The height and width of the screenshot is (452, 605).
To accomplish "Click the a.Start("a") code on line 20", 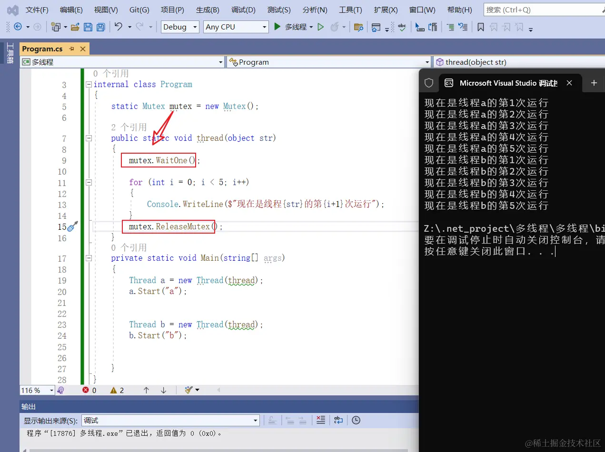I will point(158,292).
